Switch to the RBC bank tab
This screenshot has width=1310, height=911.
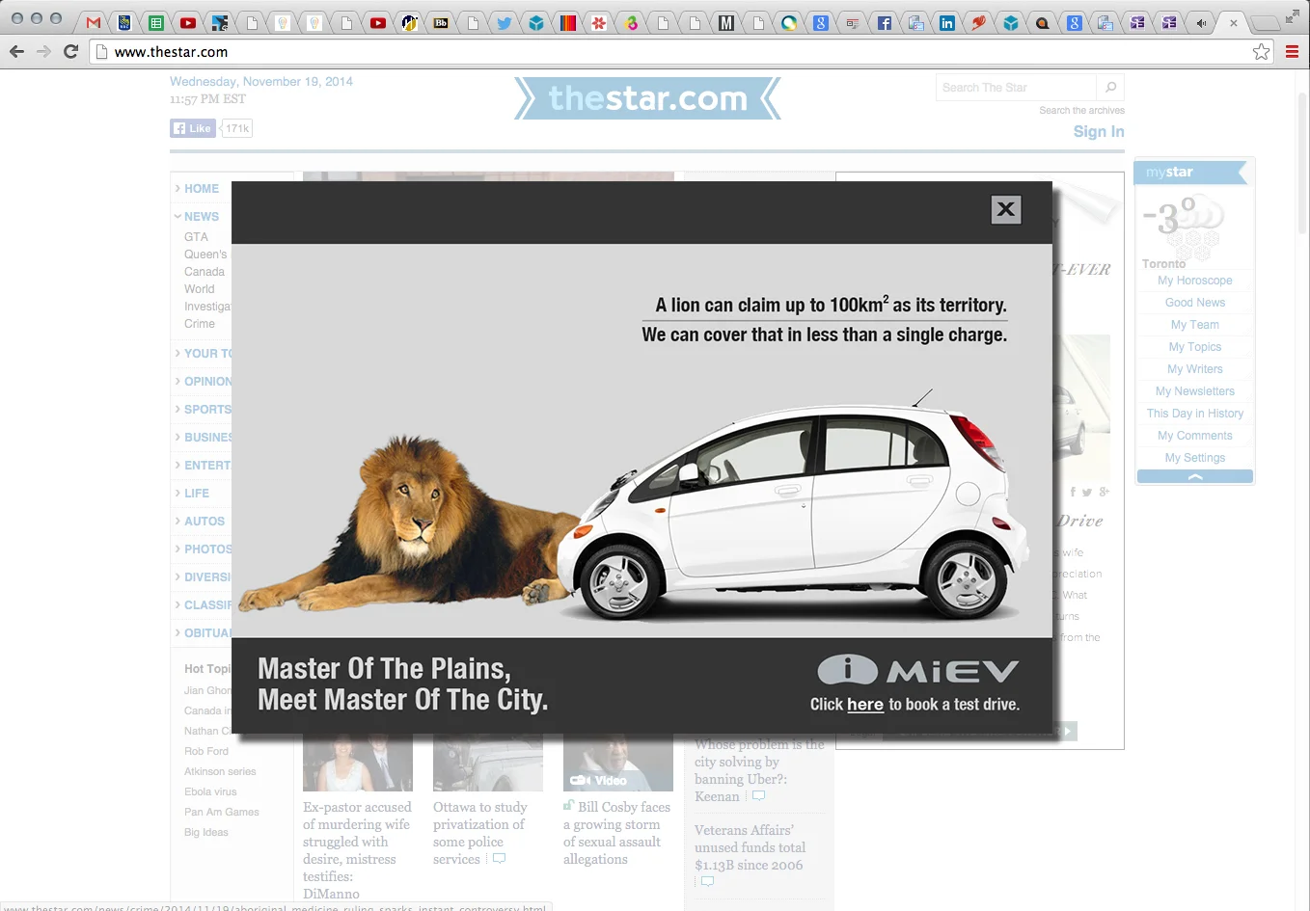click(124, 22)
